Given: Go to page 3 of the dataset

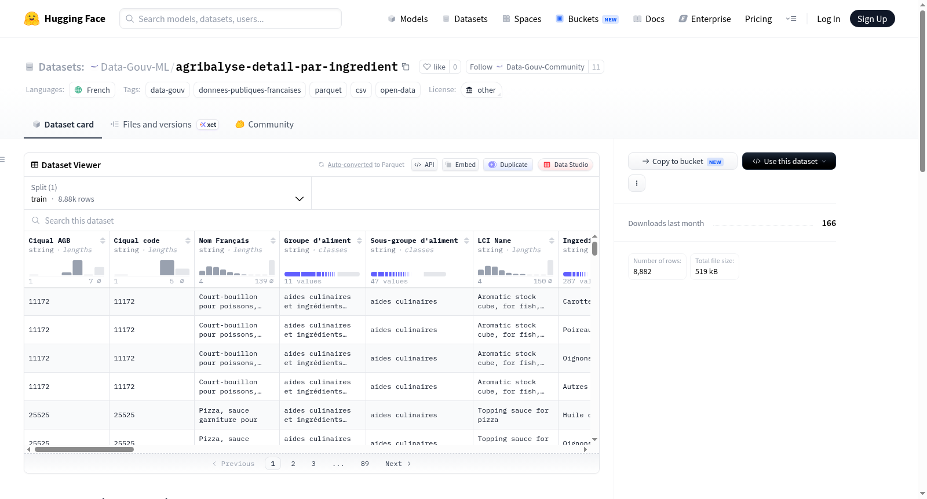Looking at the screenshot, I should point(313,464).
